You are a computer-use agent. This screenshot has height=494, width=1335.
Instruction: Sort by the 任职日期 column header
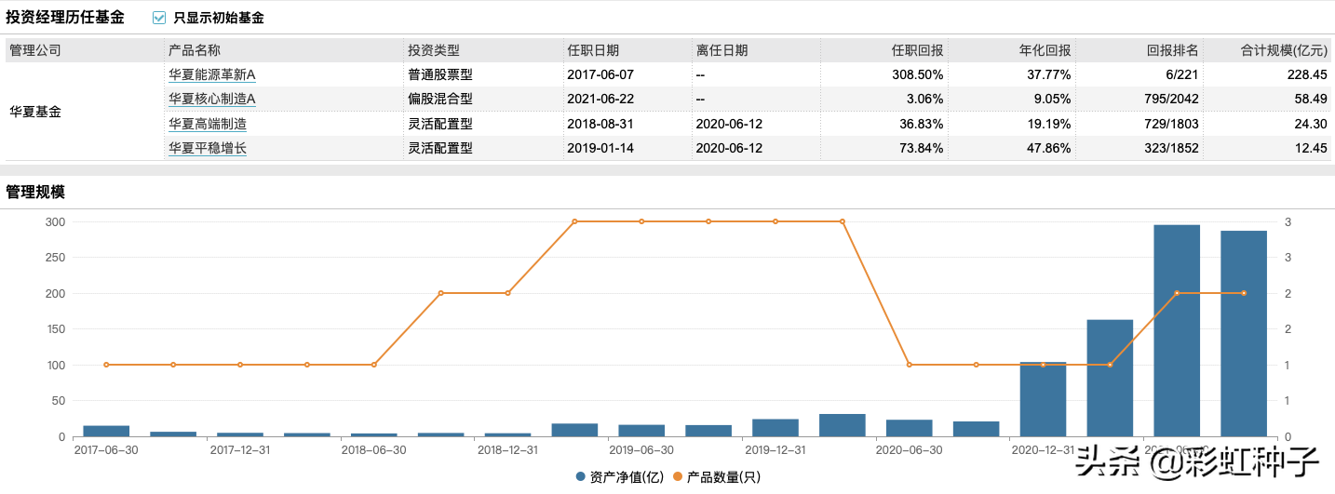click(593, 50)
